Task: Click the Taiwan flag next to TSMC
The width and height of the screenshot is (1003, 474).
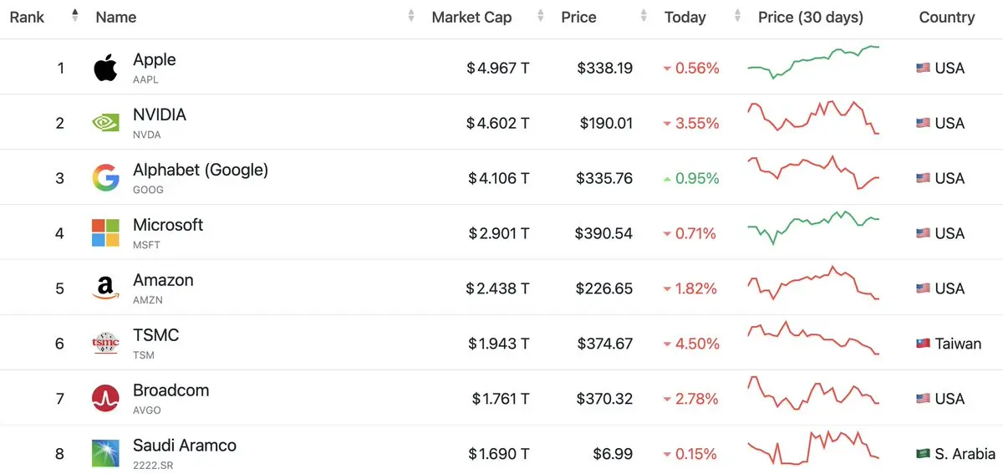Action: click(x=923, y=344)
